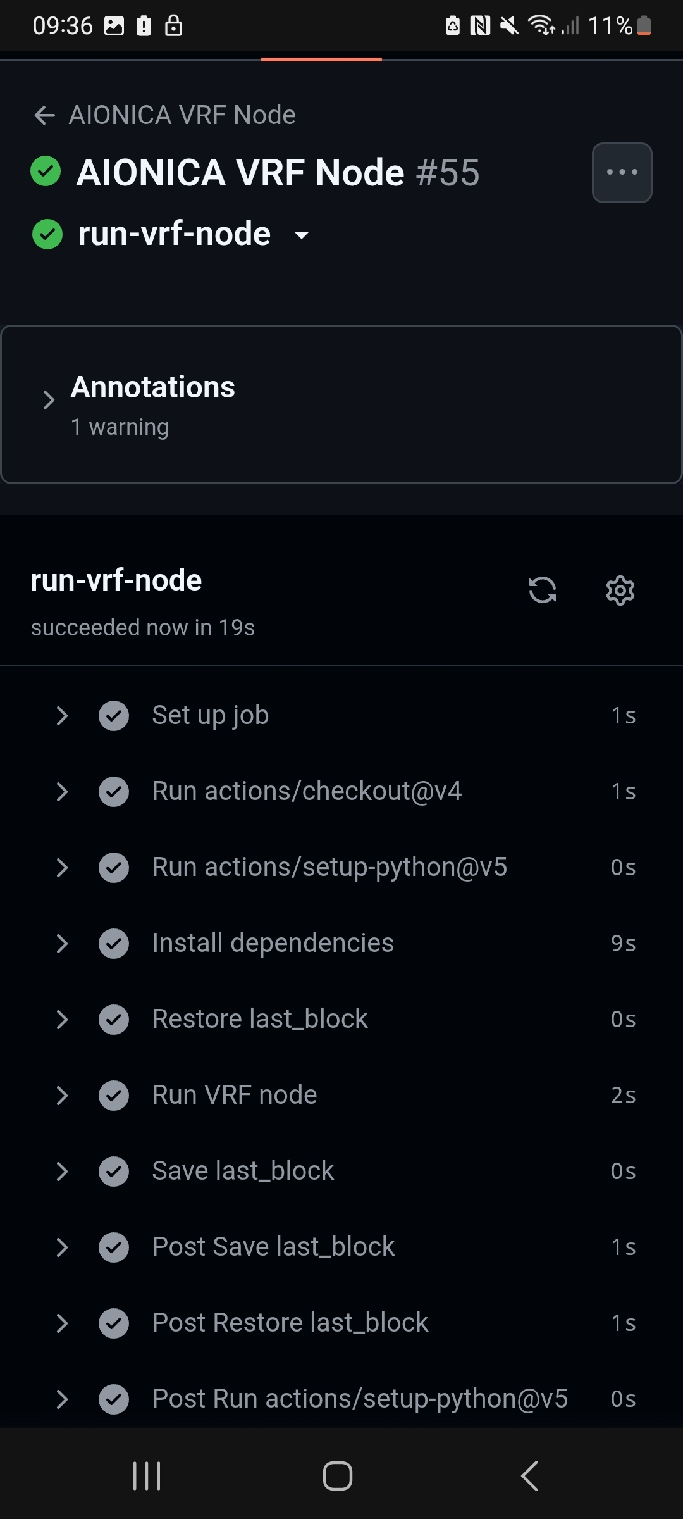Tap the checkmark status of Run VRF node
683x1519 pixels.
click(114, 1096)
